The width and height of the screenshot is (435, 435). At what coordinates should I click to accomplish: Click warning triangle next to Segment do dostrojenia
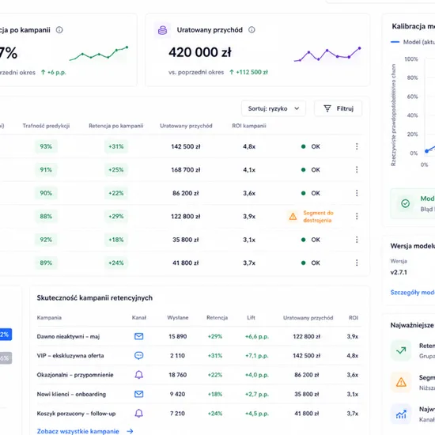click(x=293, y=217)
